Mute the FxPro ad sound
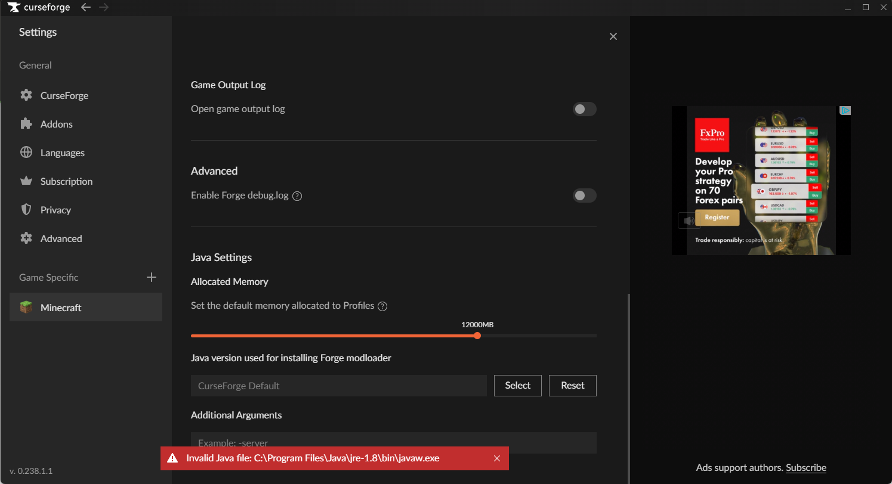Image resolution: width=892 pixels, height=484 pixels. pyautogui.click(x=688, y=221)
